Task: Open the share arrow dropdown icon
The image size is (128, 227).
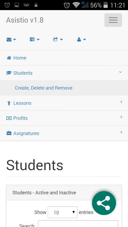Action: coord(58,39)
